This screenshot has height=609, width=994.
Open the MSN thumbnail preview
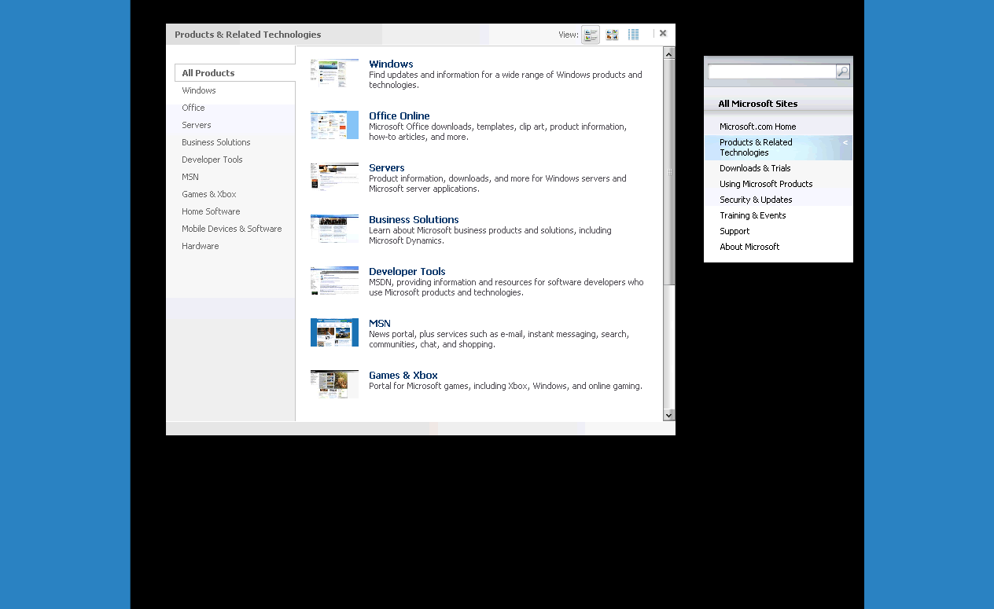point(334,332)
